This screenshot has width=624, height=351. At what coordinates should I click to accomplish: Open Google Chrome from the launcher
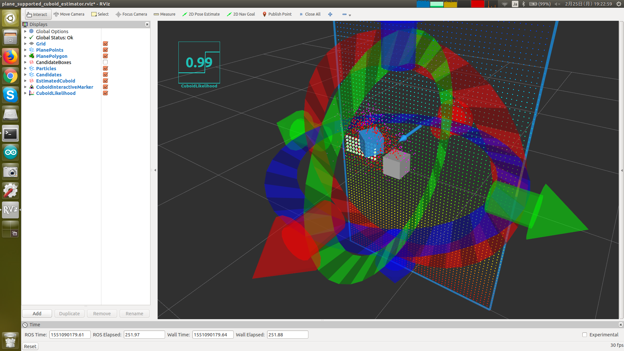tap(10, 76)
